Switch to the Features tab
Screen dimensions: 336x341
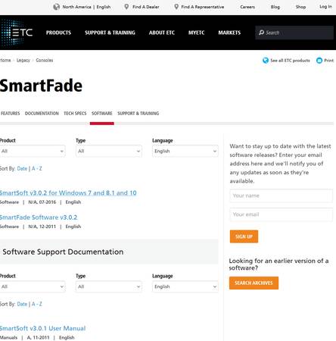(11, 114)
